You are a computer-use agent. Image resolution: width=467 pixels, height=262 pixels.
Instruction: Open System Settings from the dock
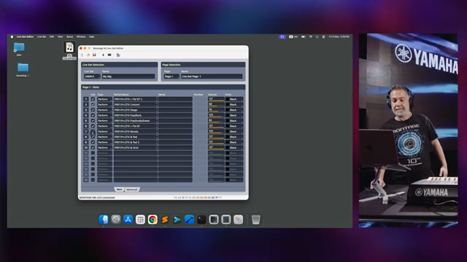pyautogui.click(x=116, y=220)
